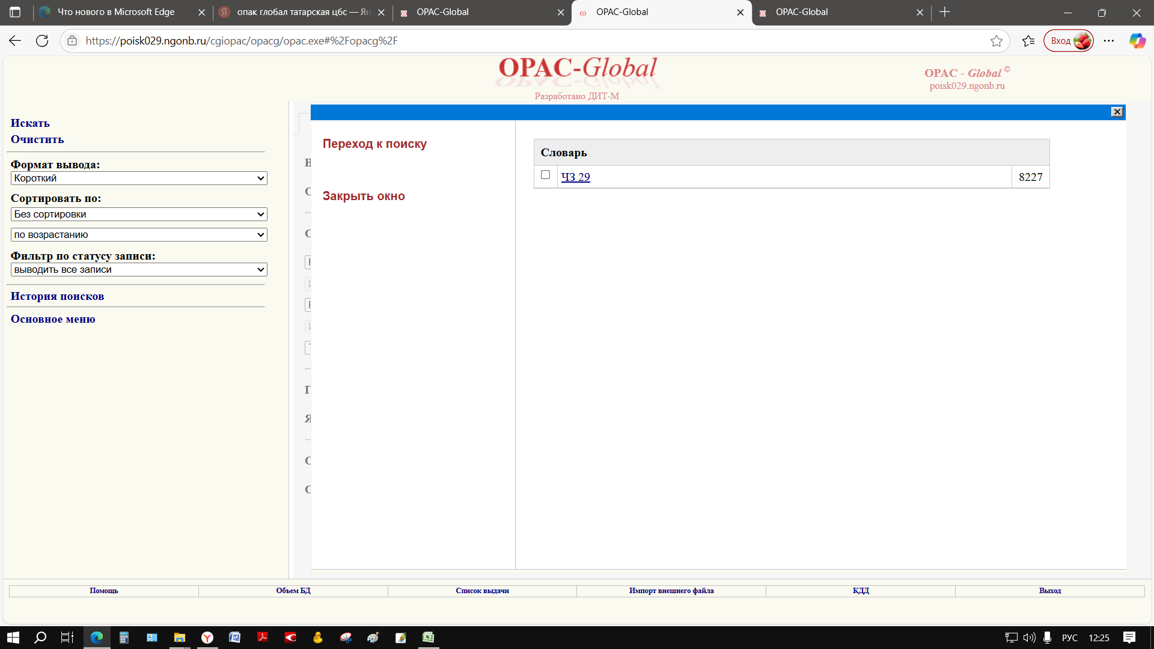1154x649 pixels.
Task: Click Искать to run search
Action: tap(30, 123)
